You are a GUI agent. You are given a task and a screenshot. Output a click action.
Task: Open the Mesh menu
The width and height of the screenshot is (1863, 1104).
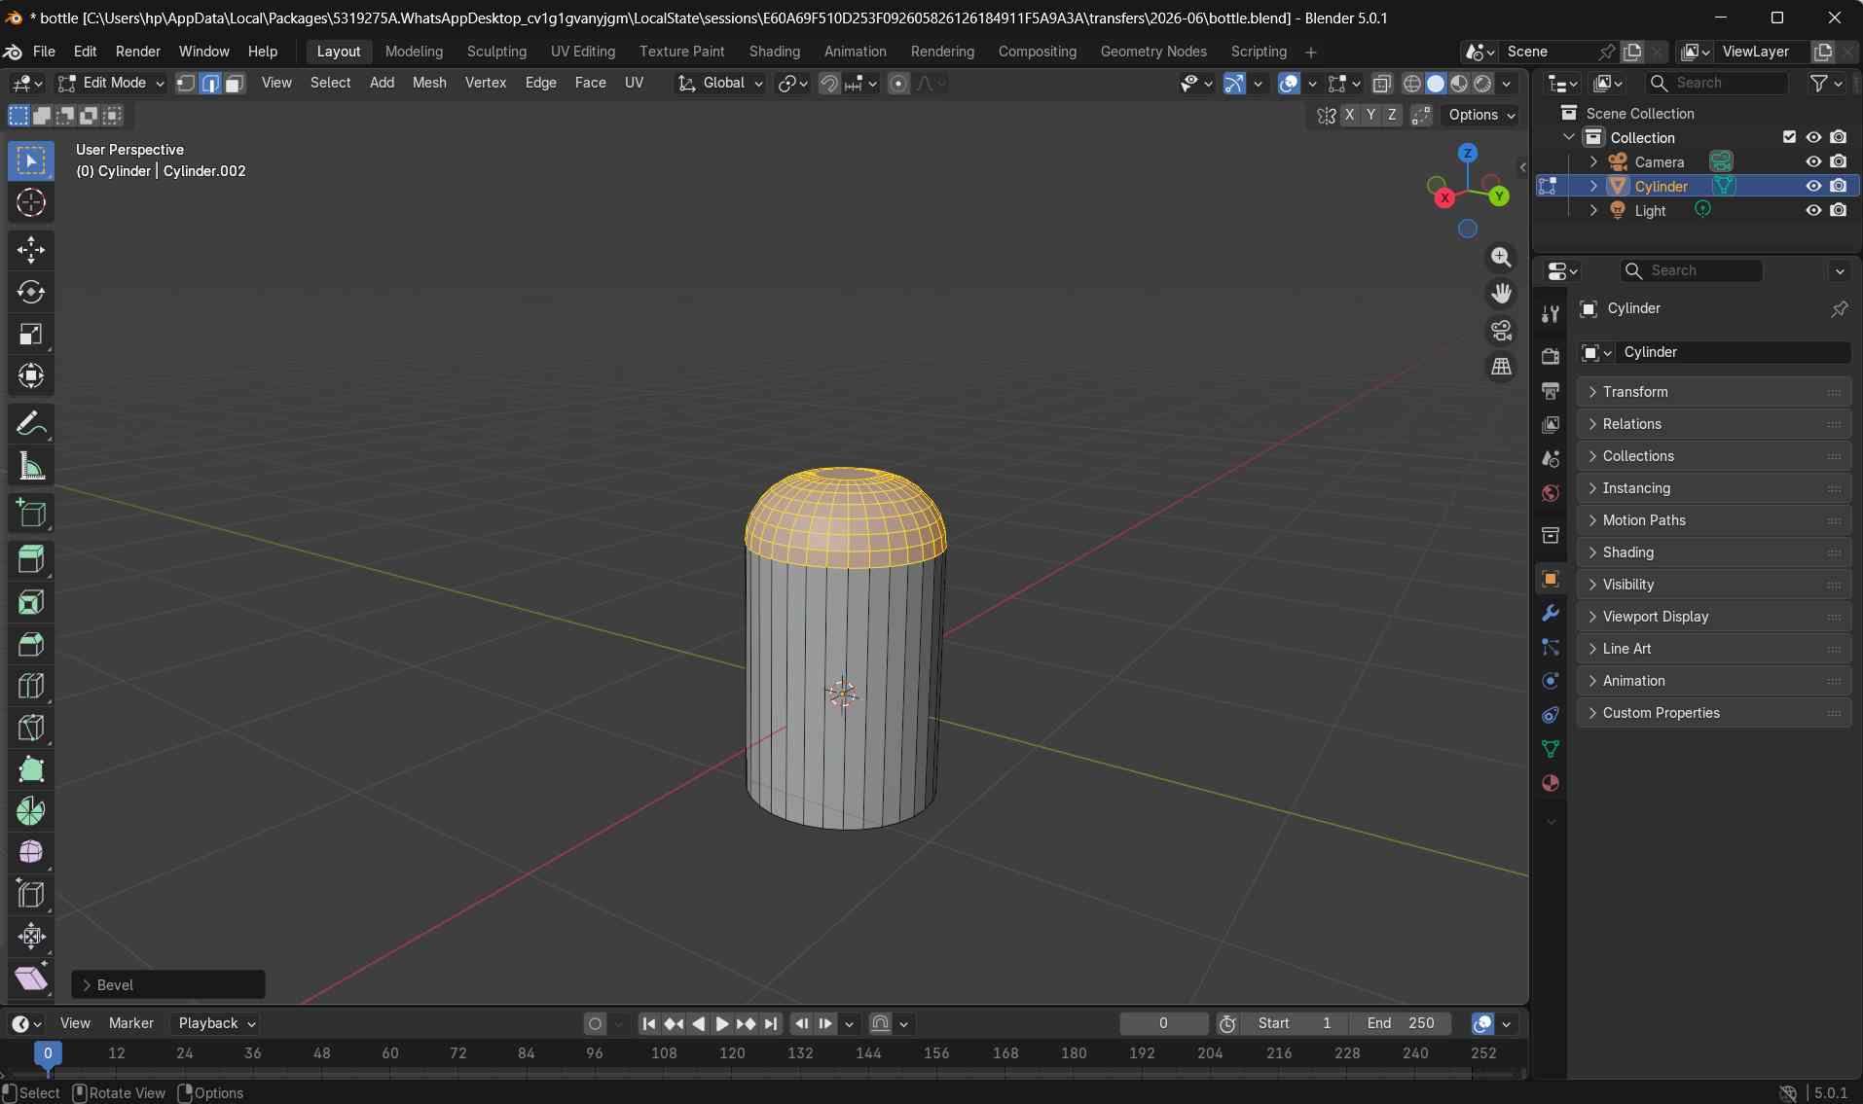(429, 83)
